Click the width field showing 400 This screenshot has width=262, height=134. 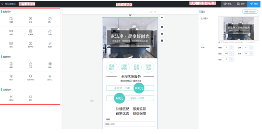pos(227,53)
